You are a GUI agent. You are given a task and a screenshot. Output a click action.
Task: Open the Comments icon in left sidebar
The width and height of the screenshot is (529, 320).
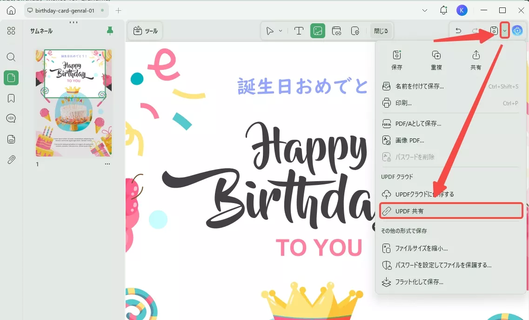[11, 118]
